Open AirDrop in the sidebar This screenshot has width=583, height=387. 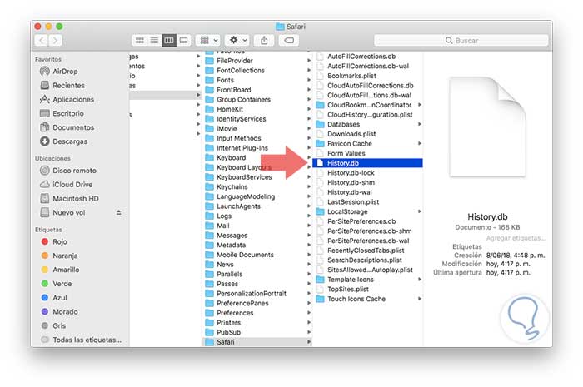click(65, 72)
